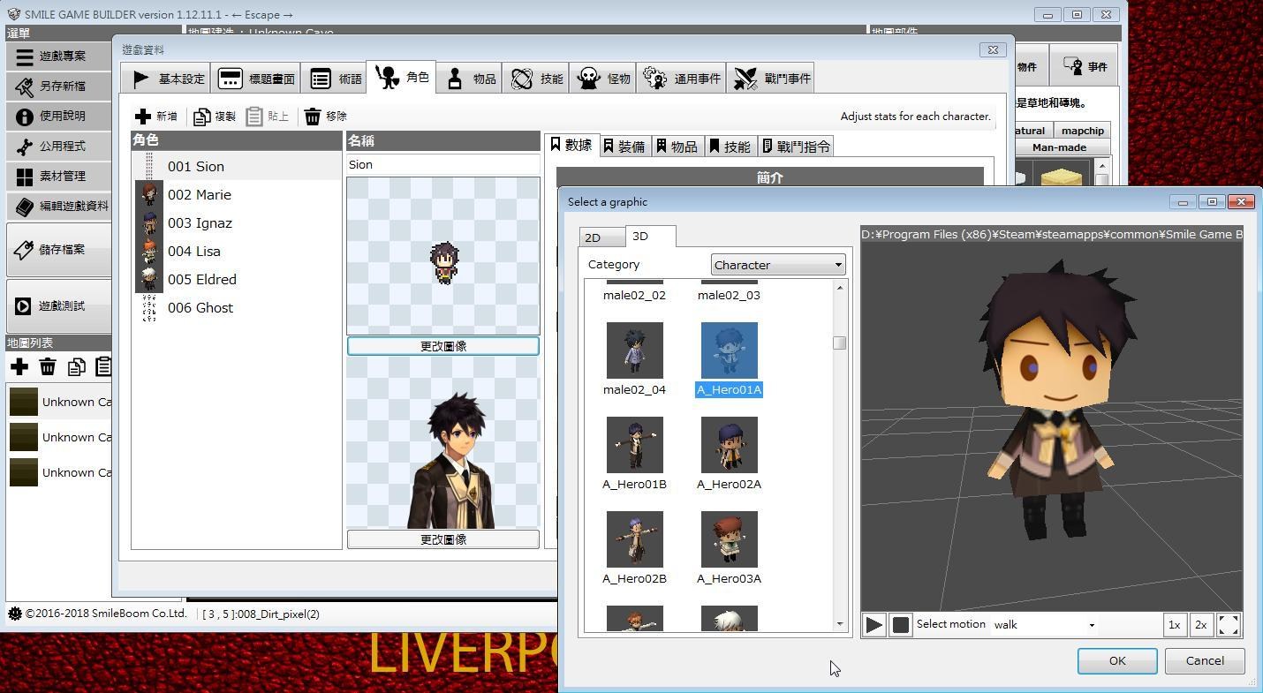
Task: Toggle fullscreen view of the model preview
Action: click(1229, 624)
